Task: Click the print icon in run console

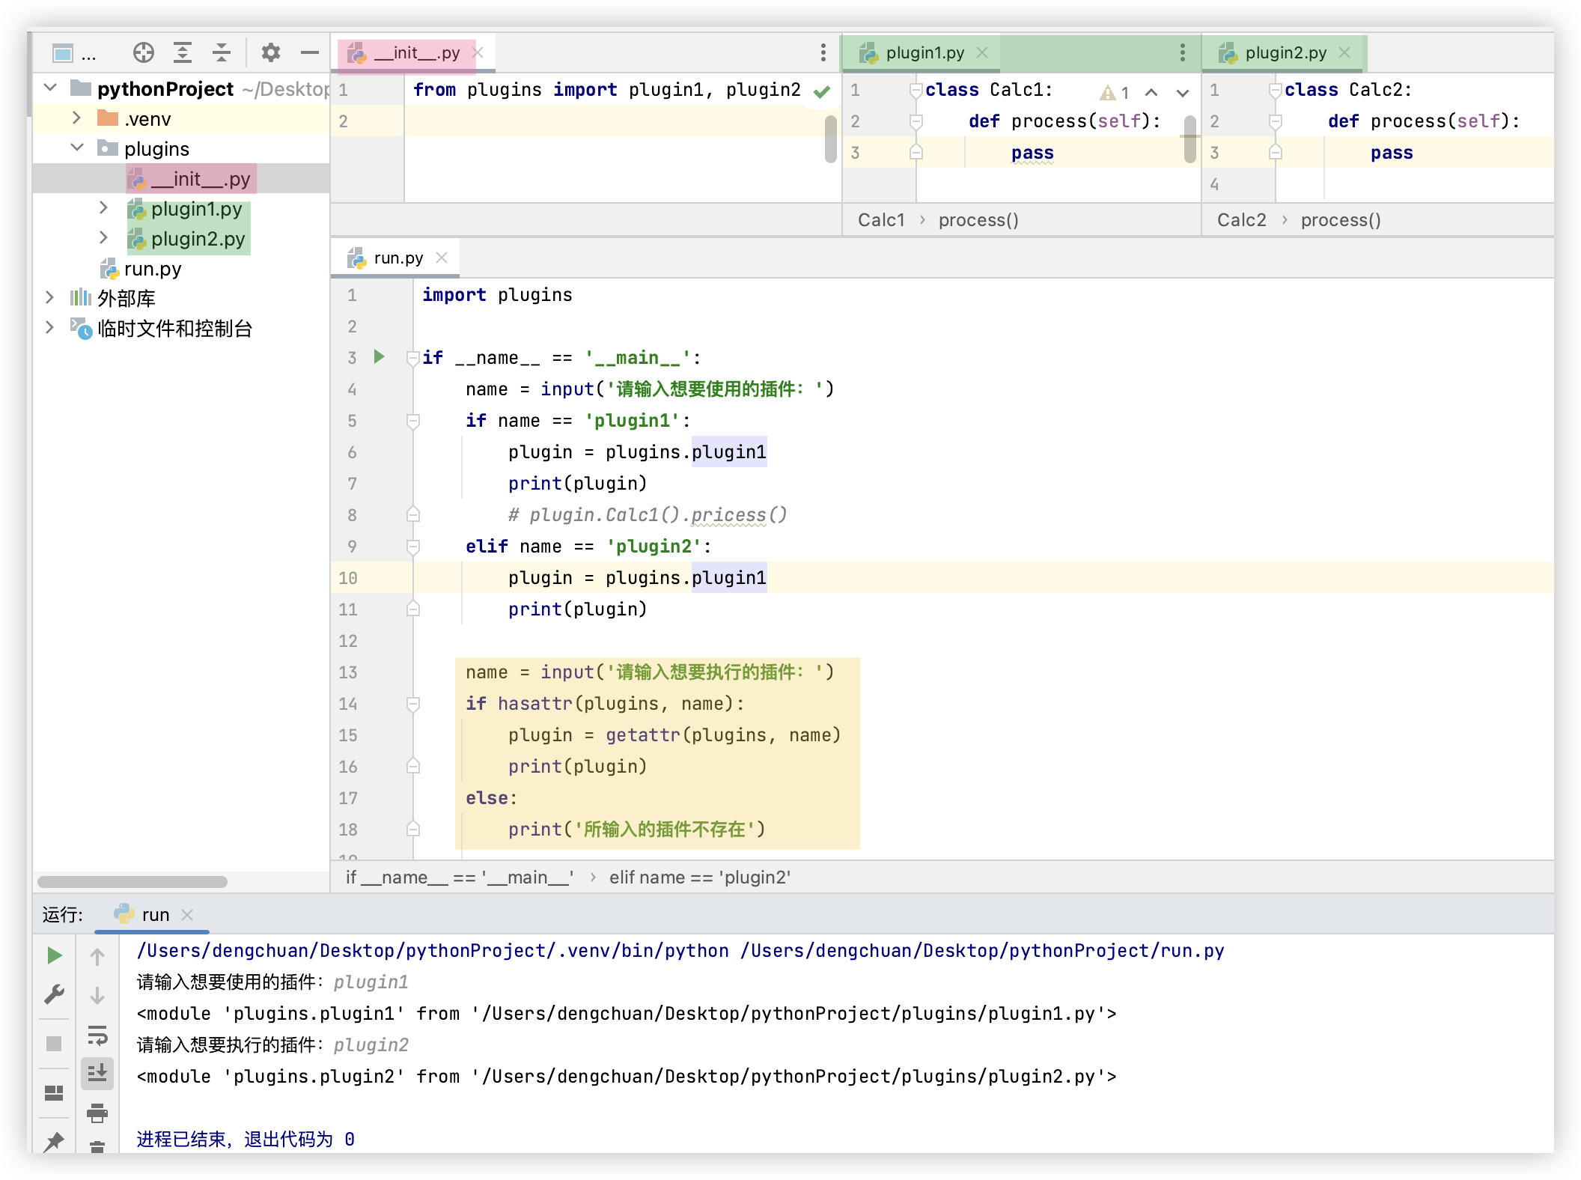Action: (97, 1113)
